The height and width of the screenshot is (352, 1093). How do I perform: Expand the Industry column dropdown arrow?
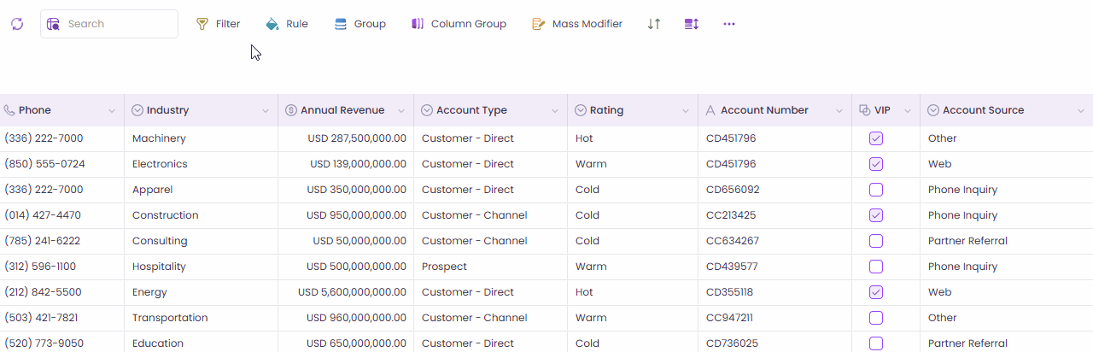click(266, 111)
